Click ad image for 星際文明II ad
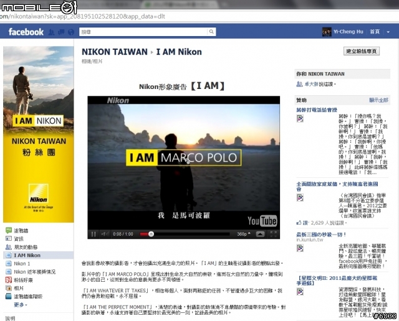399x321 pixels. [x=300, y=292]
